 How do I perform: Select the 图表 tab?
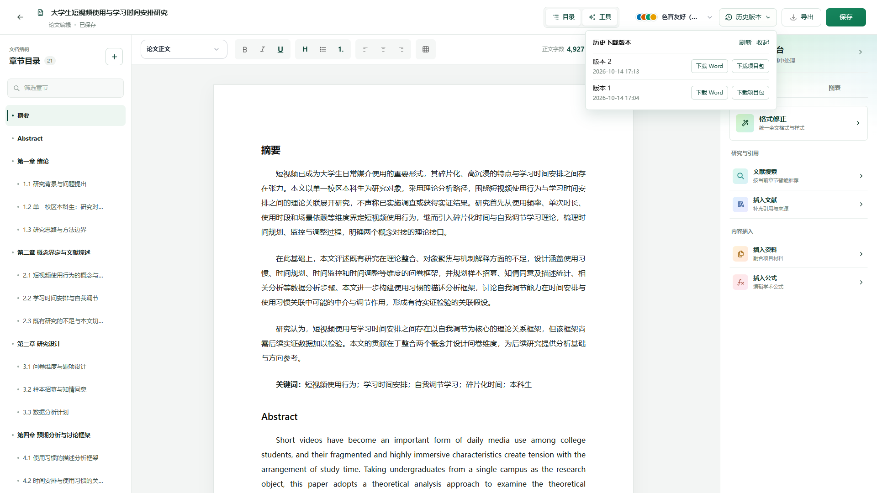click(835, 88)
